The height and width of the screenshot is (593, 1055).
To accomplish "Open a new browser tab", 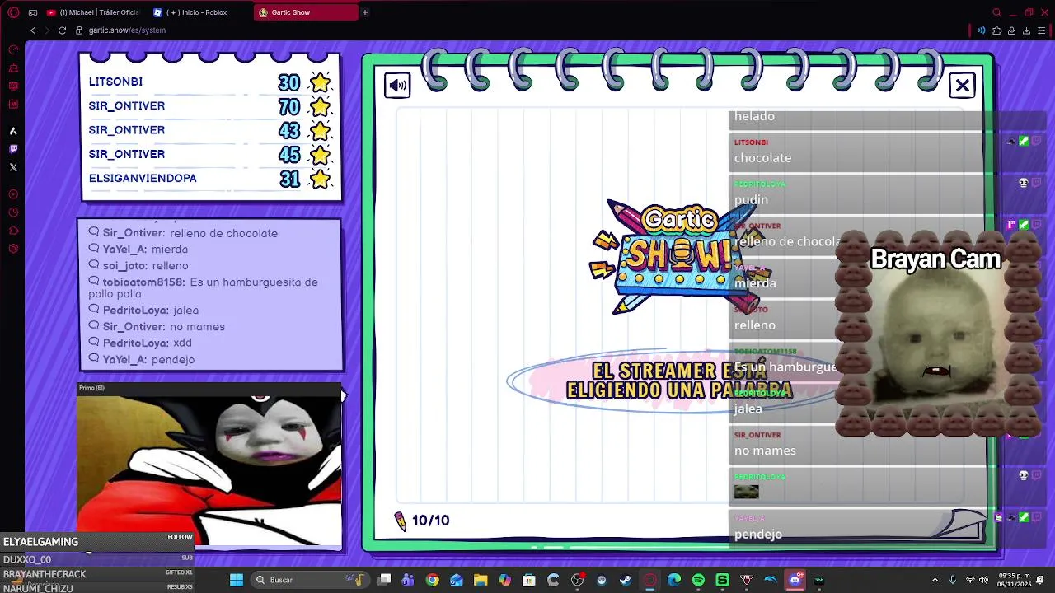I will click(365, 12).
